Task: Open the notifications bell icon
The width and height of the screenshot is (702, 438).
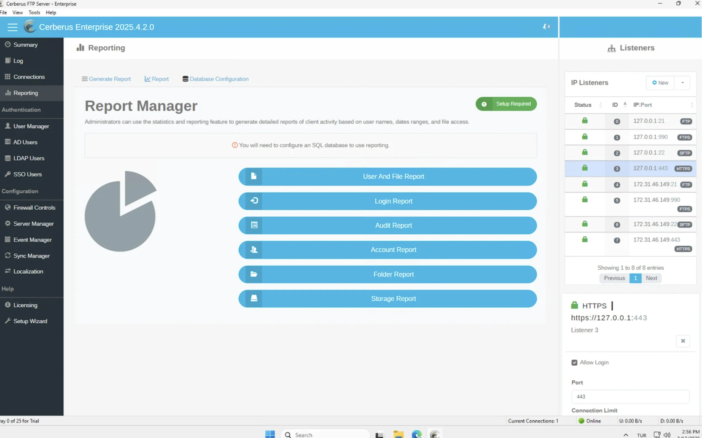Action: click(546, 27)
